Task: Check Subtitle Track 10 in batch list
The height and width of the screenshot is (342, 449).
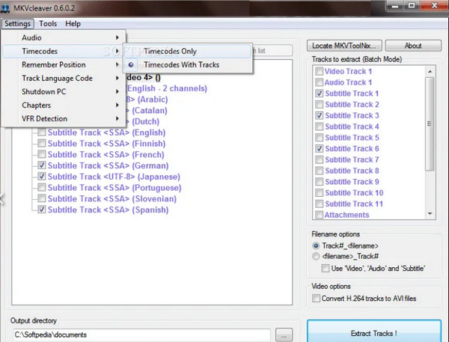Action: [319, 192]
